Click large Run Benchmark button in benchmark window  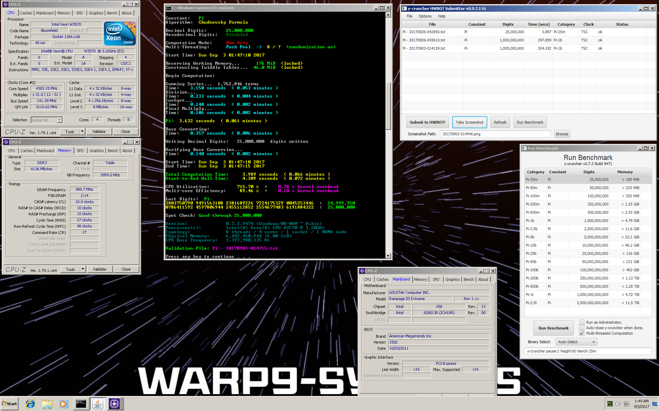point(553,328)
